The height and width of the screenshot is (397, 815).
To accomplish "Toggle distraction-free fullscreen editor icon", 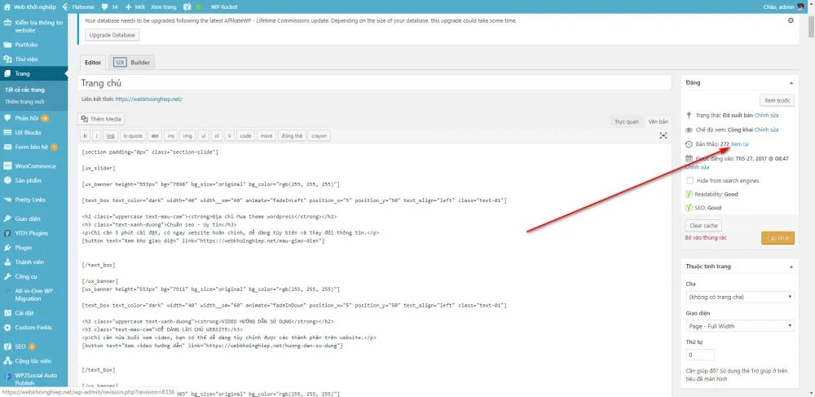I will pos(663,135).
